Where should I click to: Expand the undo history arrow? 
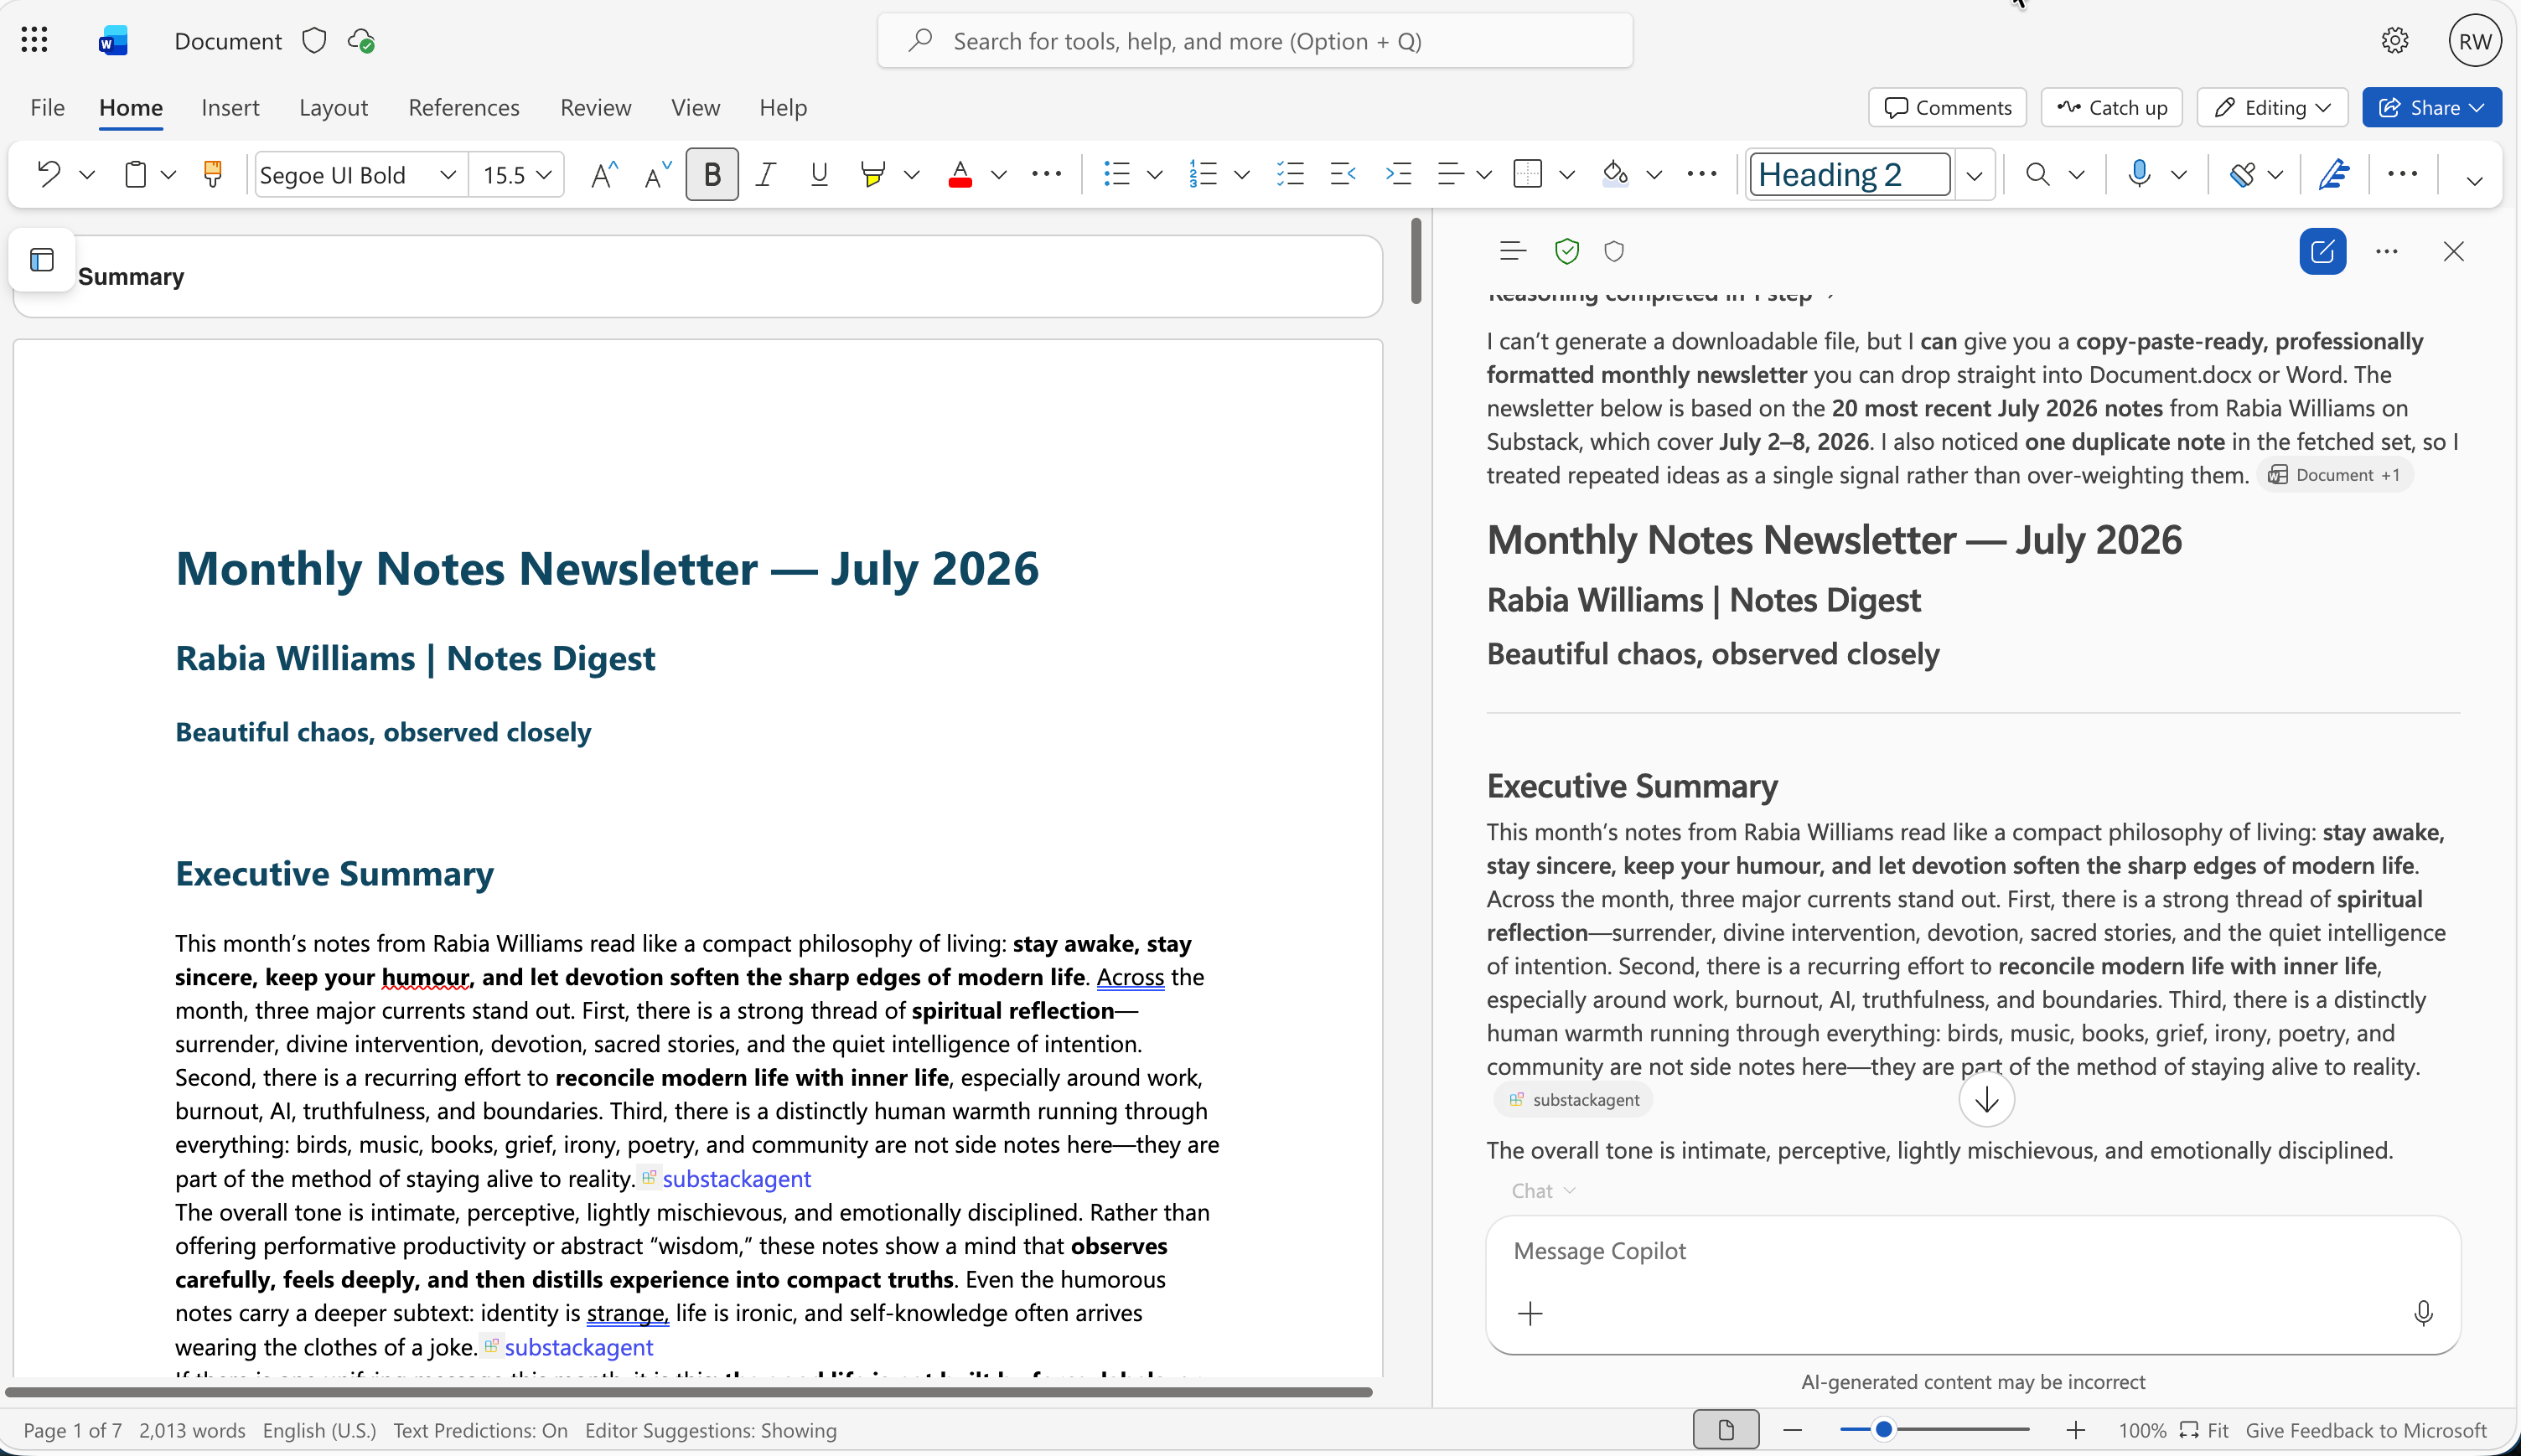click(x=87, y=175)
